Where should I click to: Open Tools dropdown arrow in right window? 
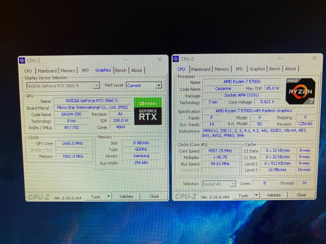(256, 195)
